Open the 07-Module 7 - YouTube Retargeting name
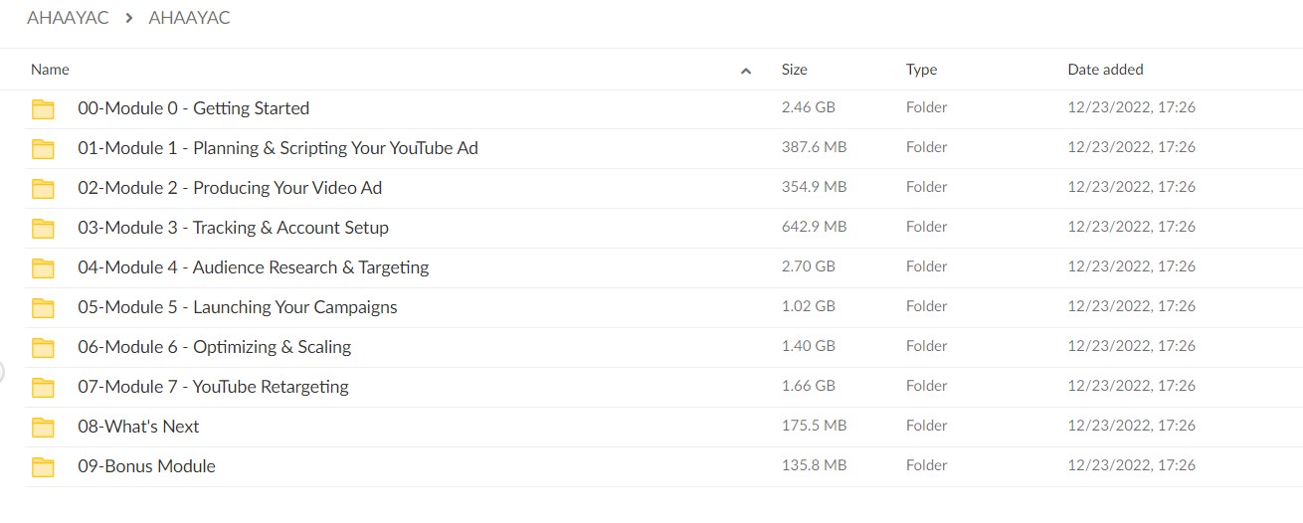Viewport: 1303px width, 523px height. (213, 387)
